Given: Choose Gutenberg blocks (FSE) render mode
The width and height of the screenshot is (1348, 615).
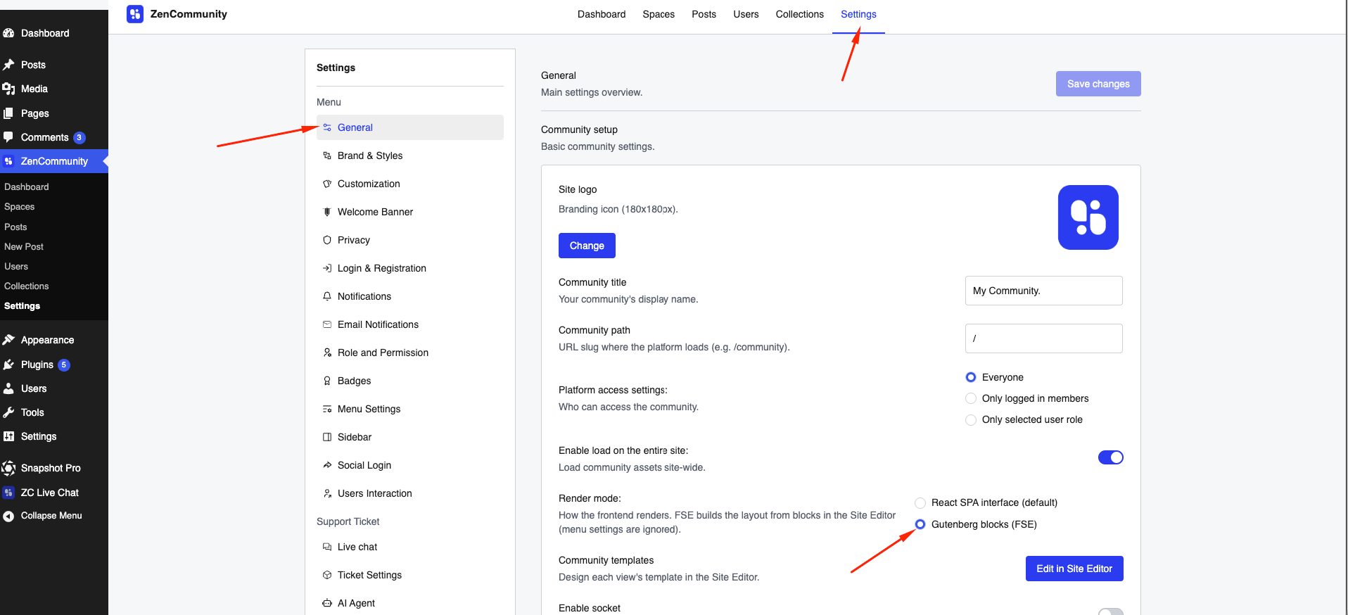Looking at the screenshot, I should click(x=920, y=524).
